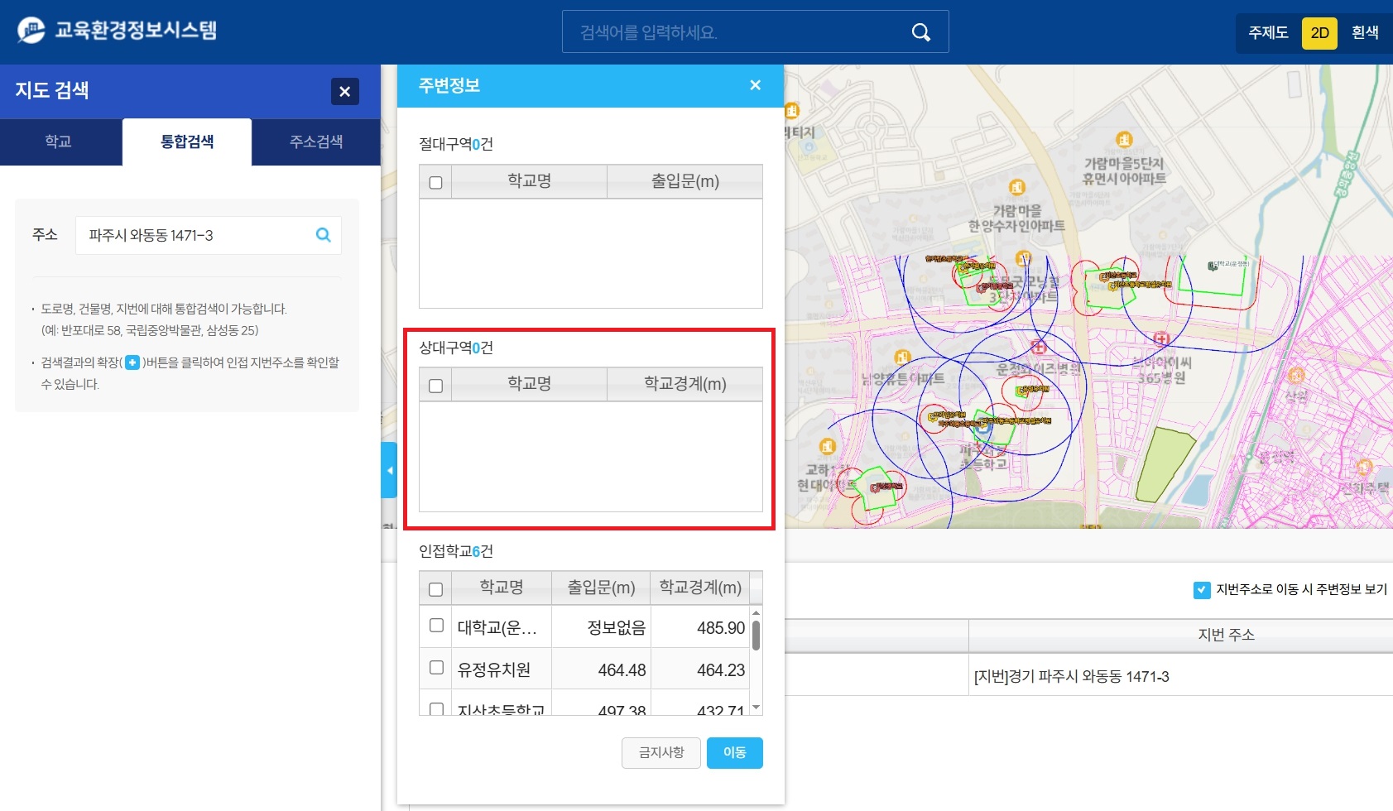
Task: Check the 유정유치원 row checkbox
Action: point(436,668)
